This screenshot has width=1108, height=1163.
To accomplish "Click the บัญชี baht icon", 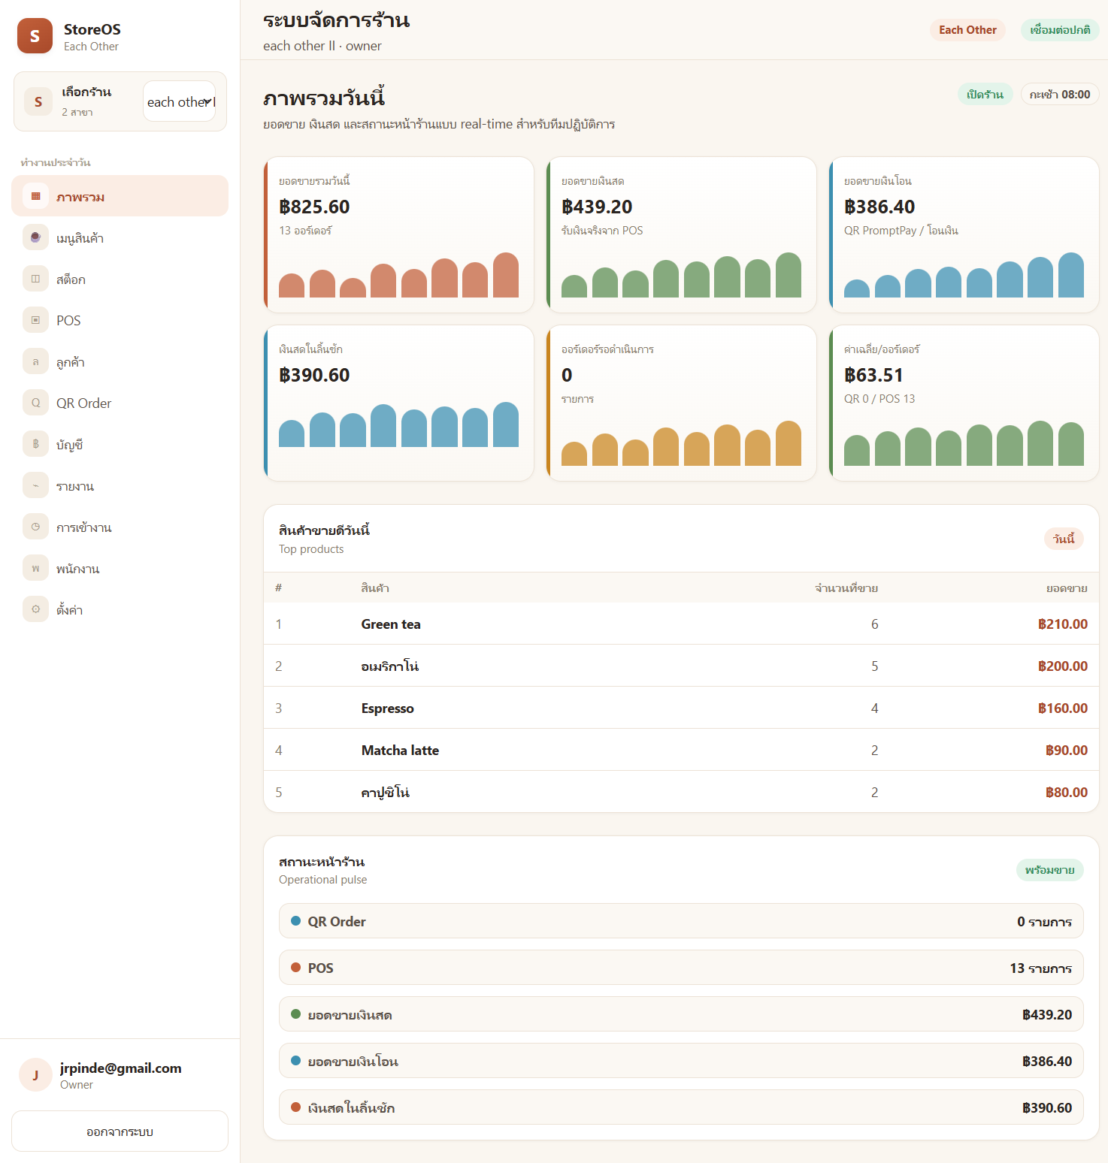I will pos(35,444).
